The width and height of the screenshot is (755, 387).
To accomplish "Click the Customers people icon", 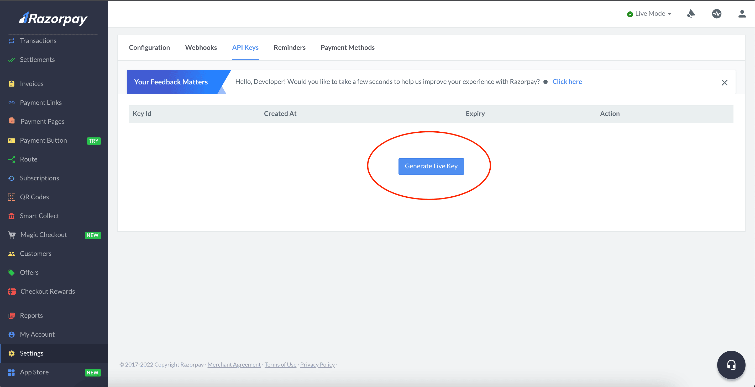I will pos(12,254).
